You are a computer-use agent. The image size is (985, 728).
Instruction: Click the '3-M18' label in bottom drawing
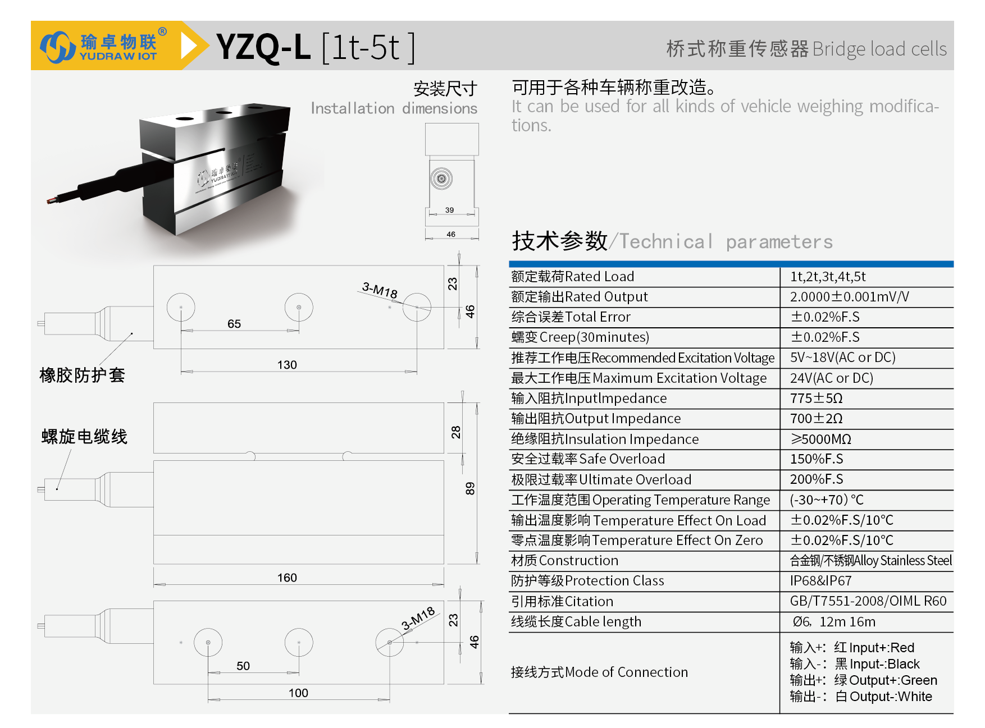418,618
